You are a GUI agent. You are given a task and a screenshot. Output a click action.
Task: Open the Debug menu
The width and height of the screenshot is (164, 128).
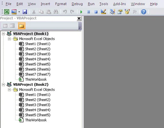77,4
